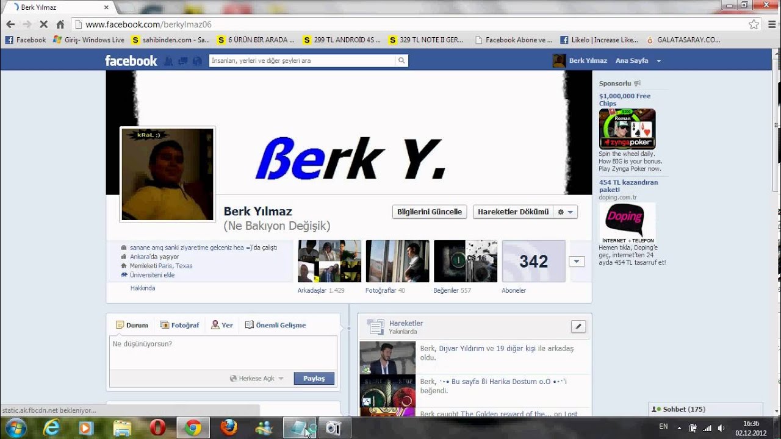Image resolution: width=781 pixels, height=439 pixels.
Task: Open $1,000,000 Free Chips ad link
Action: coord(625,99)
